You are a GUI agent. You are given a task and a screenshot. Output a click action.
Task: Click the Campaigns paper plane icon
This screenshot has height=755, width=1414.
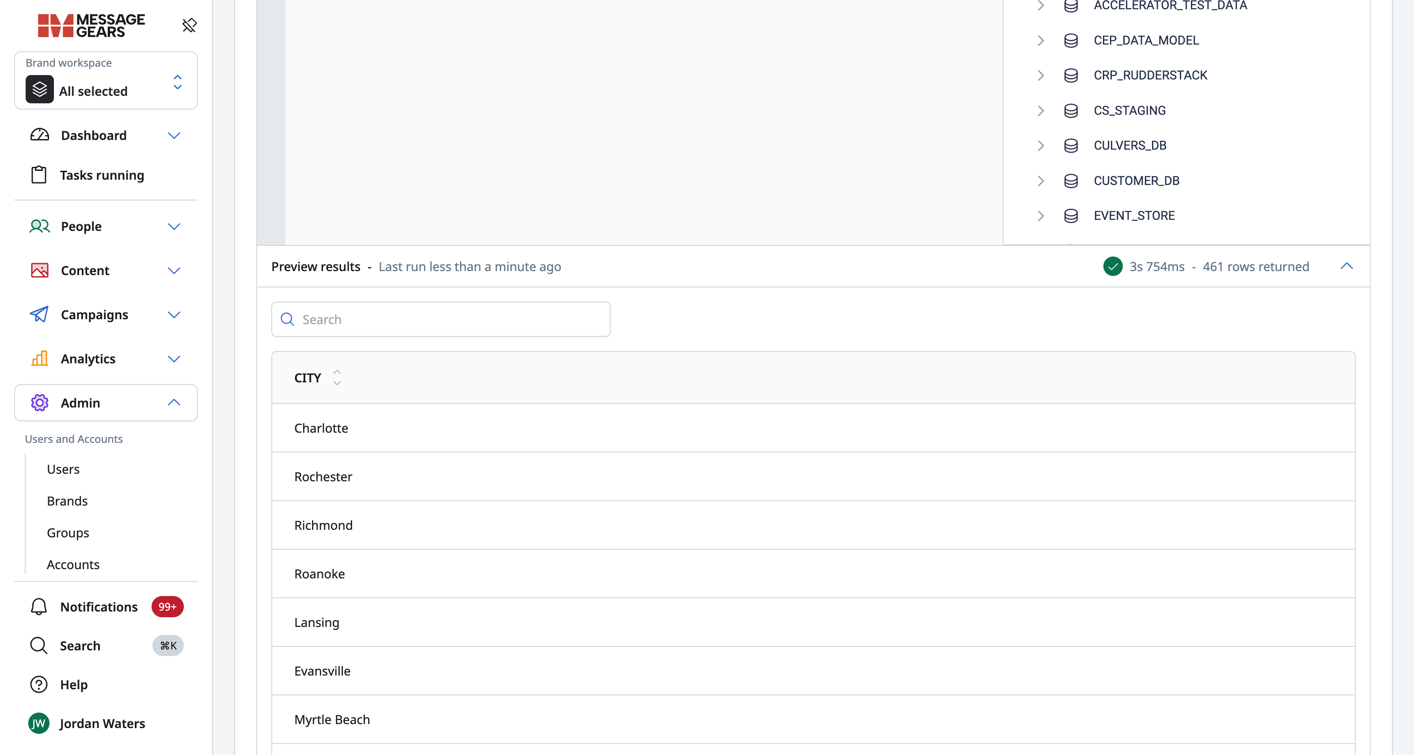click(39, 314)
